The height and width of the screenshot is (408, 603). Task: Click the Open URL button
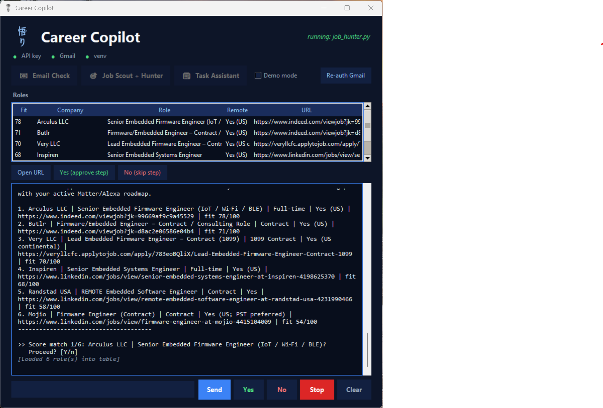(31, 173)
